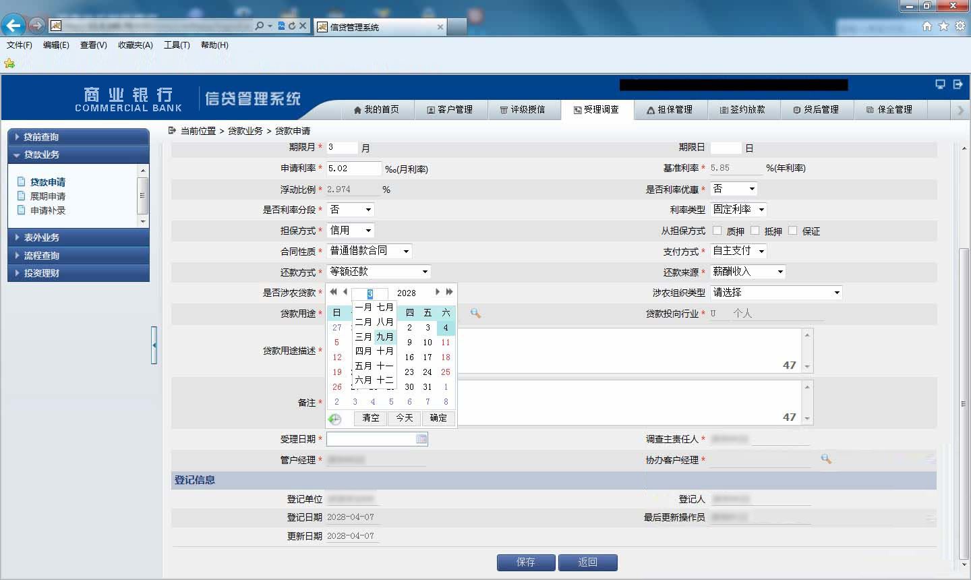
Task: Click address bar search magnifier icon
Action: (x=260, y=26)
